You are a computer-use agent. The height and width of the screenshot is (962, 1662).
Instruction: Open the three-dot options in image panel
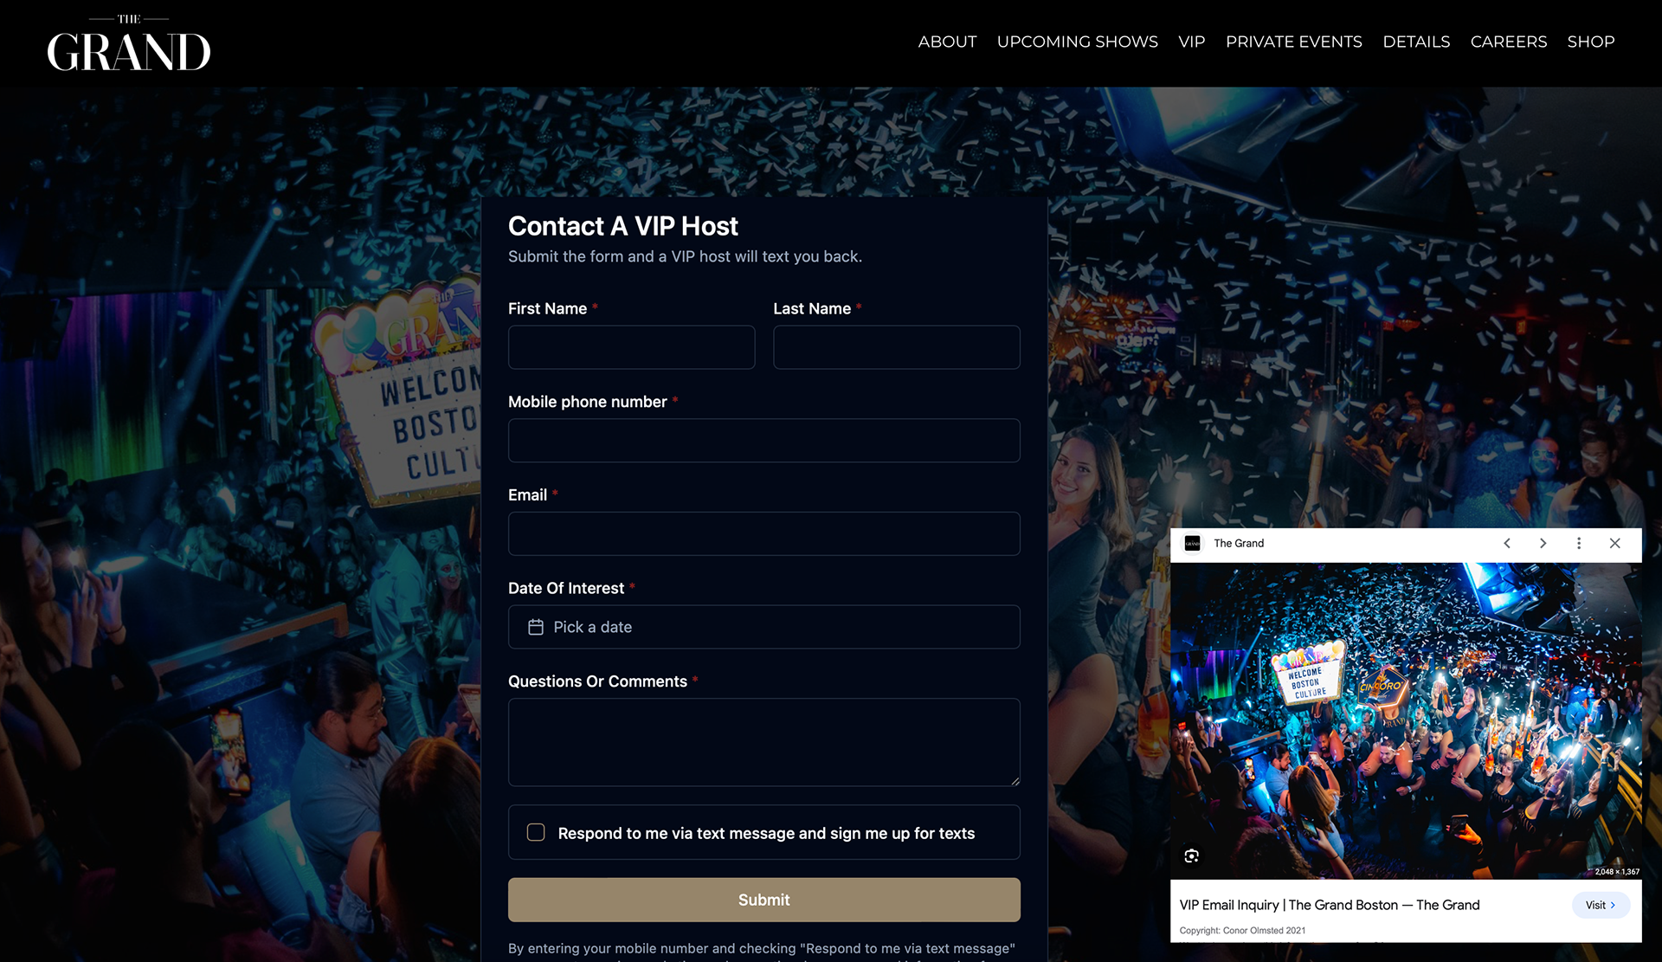click(1579, 543)
